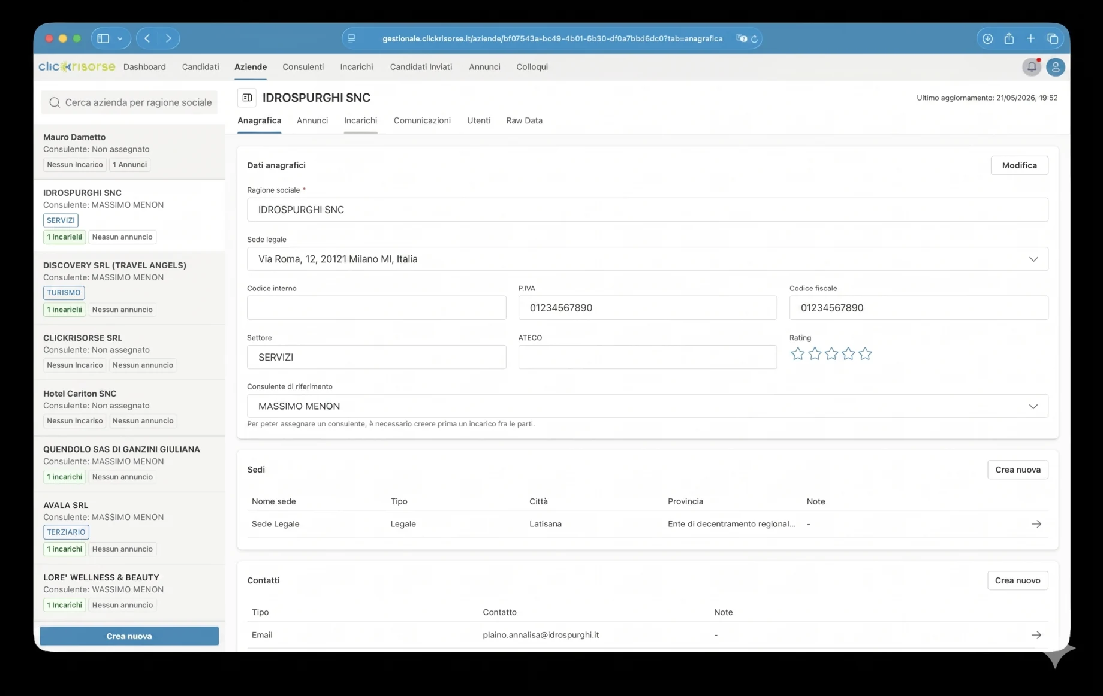
Task: Open the Candidati menu
Action: 200,67
